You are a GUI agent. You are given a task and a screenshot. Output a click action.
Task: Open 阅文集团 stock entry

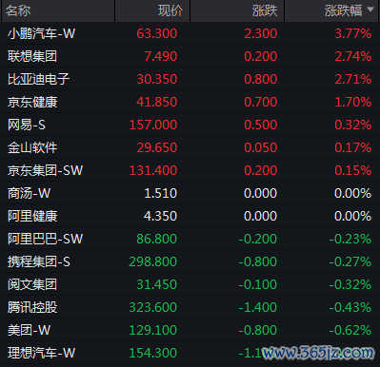[x=190, y=284]
